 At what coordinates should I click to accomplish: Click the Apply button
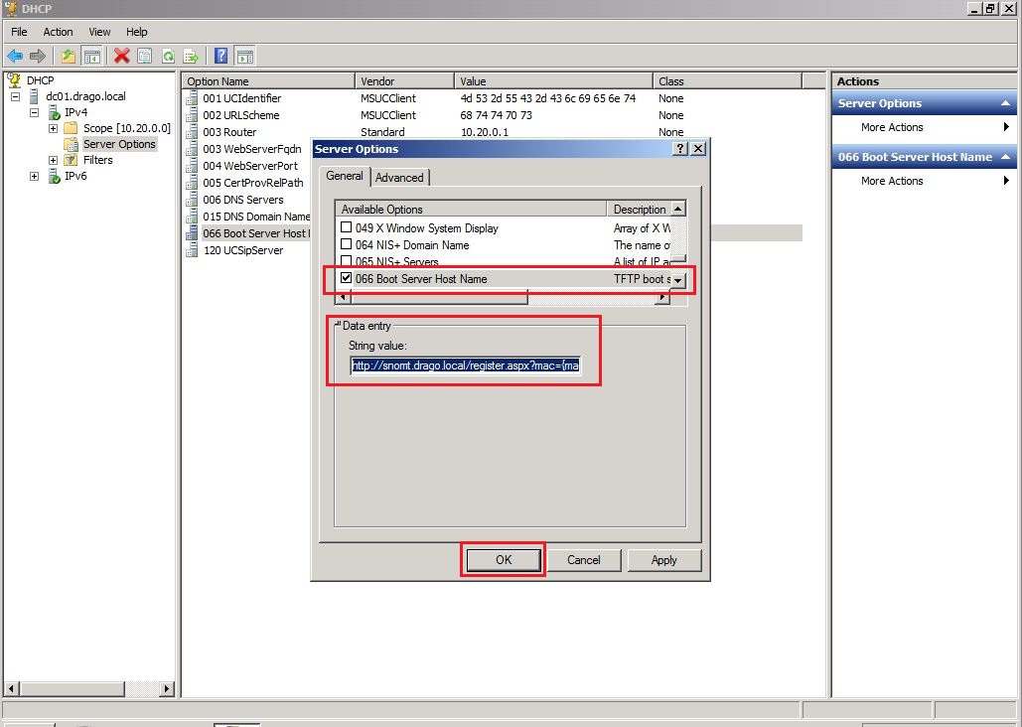pyautogui.click(x=663, y=559)
